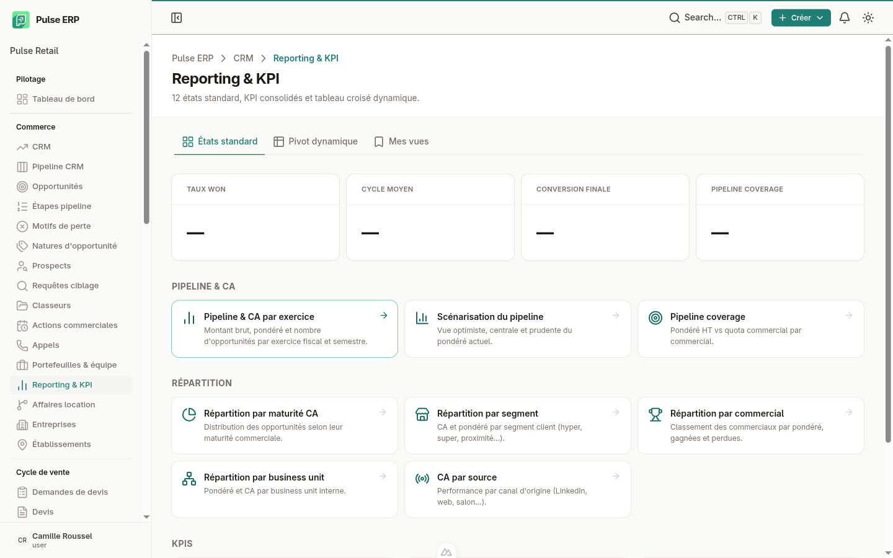
Task: Click the sidebar scroll up arrow
Action: pyautogui.click(x=146, y=45)
